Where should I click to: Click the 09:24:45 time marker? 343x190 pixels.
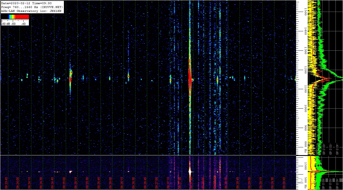click(52, 183)
